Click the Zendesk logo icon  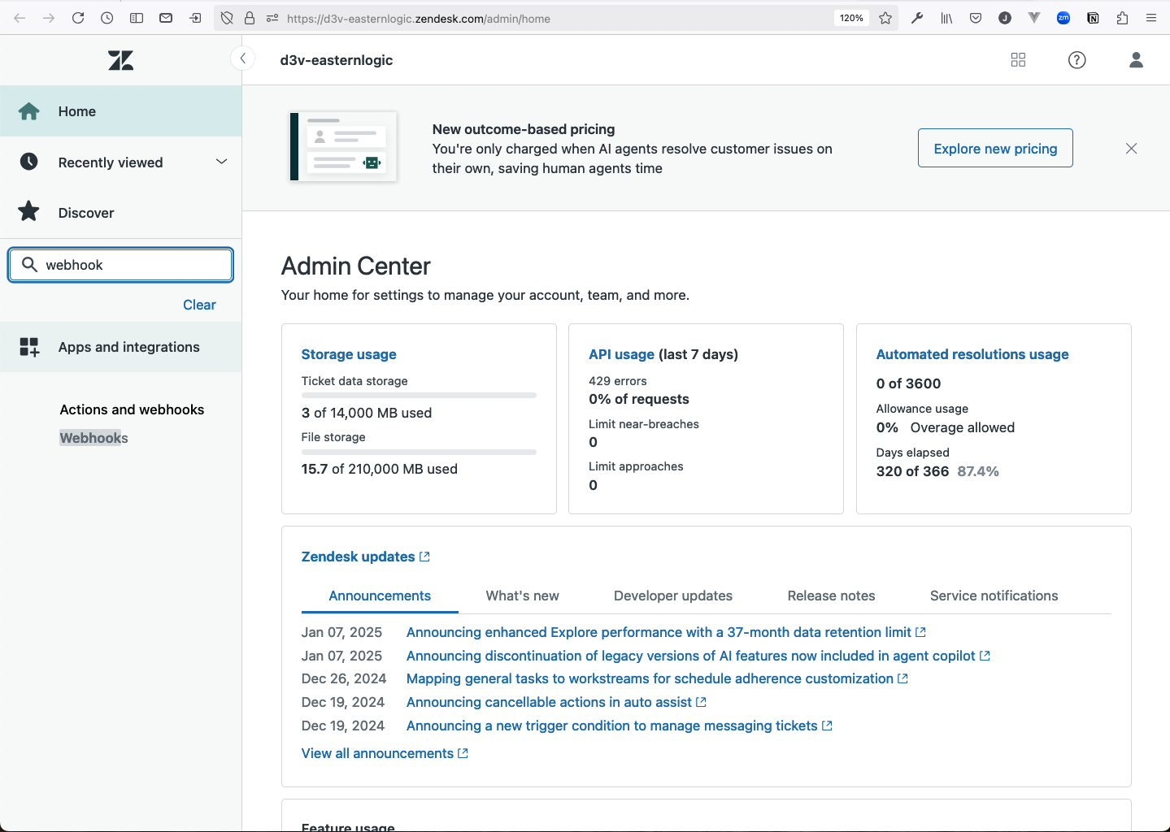coord(120,59)
